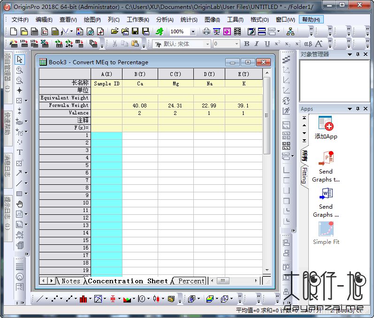Select the Pan hand tool
The width and height of the screenshot is (374, 318).
[x=20, y=204]
